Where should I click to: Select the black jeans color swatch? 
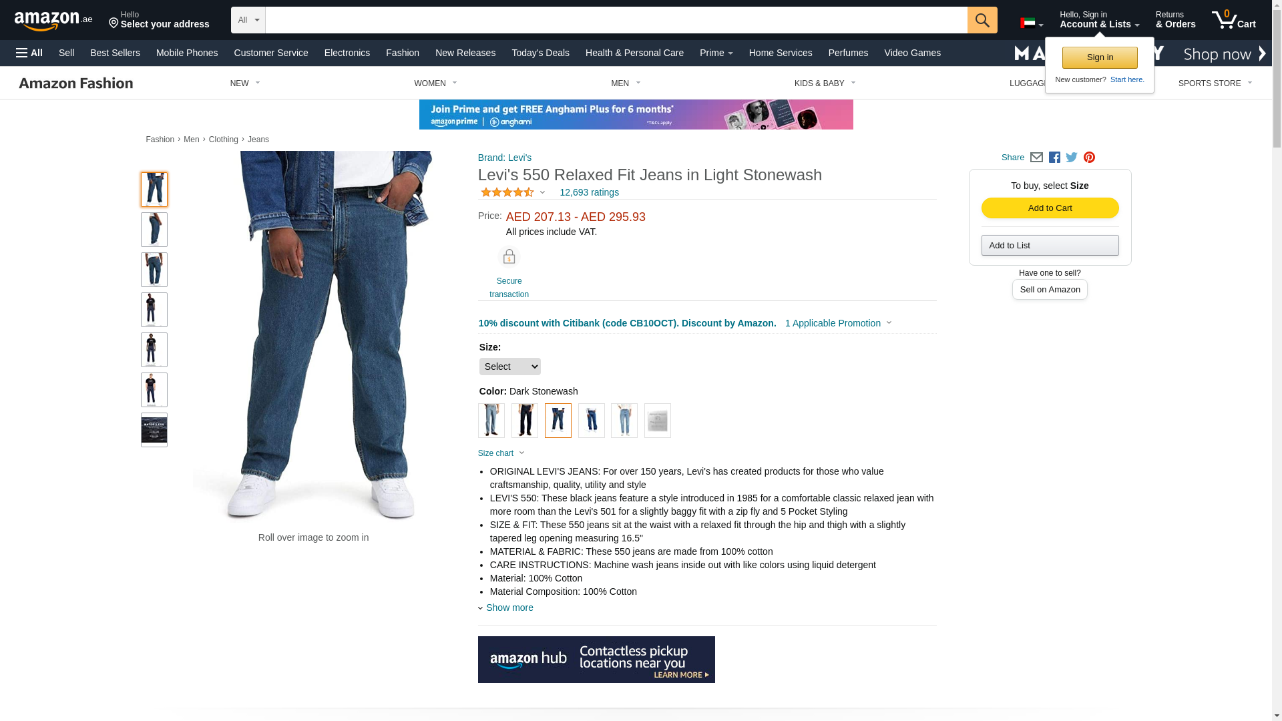(525, 421)
